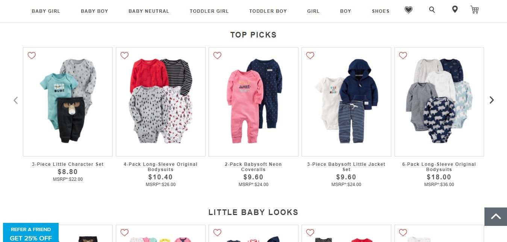Open the shopping cart icon
The image size is (507, 242).
point(475,10)
